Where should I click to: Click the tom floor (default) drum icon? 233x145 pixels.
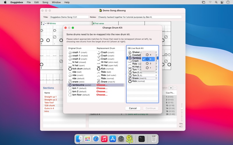point(70,95)
